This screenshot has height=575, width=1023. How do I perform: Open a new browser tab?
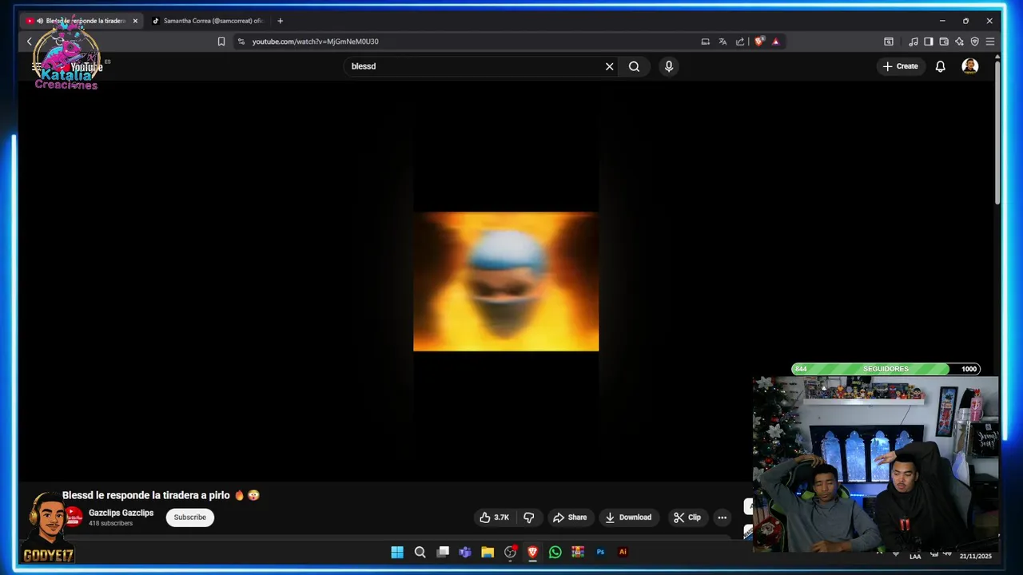tap(280, 21)
